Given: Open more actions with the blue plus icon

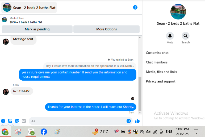Looking at the screenshot, I should click(x=3, y=121).
